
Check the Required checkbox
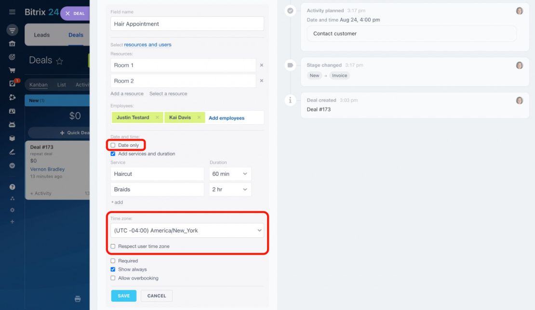[113, 261]
